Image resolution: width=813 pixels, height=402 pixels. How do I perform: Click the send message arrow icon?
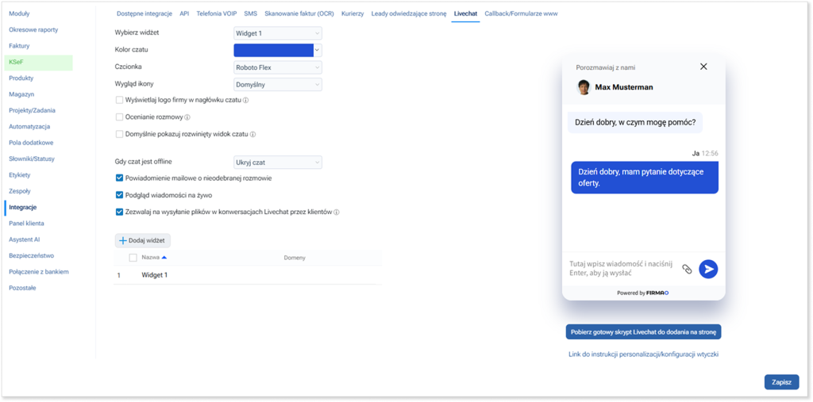[x=707, y=269]
